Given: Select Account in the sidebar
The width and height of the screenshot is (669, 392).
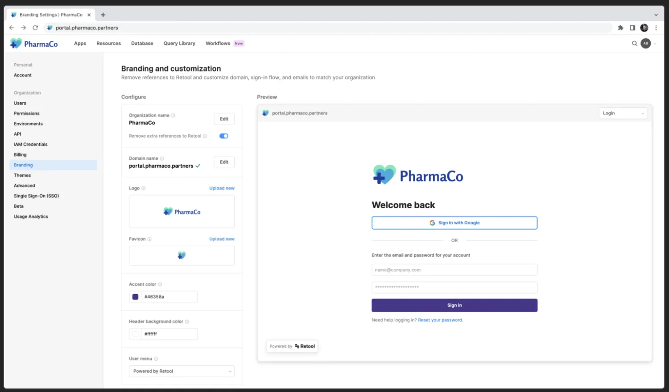Looking at the screenshot, I should (x=23, y=75).
